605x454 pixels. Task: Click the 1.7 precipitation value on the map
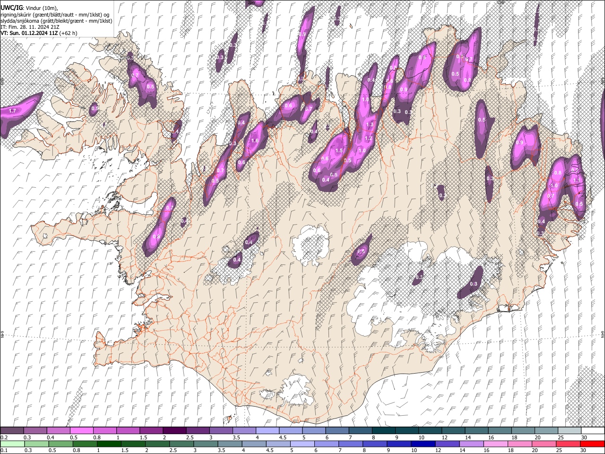13,111
